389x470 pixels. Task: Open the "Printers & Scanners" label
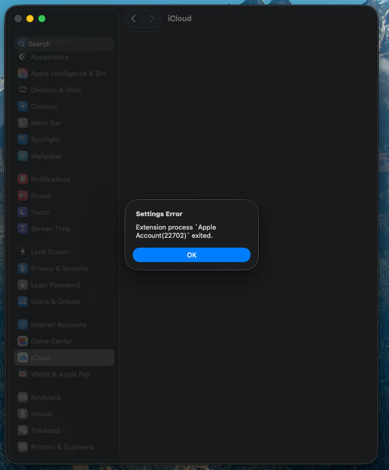click(x=62, y=447)
